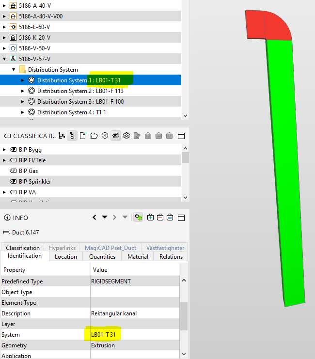Click the greyed set-selection-basket icon in Classification

point(169,136)
